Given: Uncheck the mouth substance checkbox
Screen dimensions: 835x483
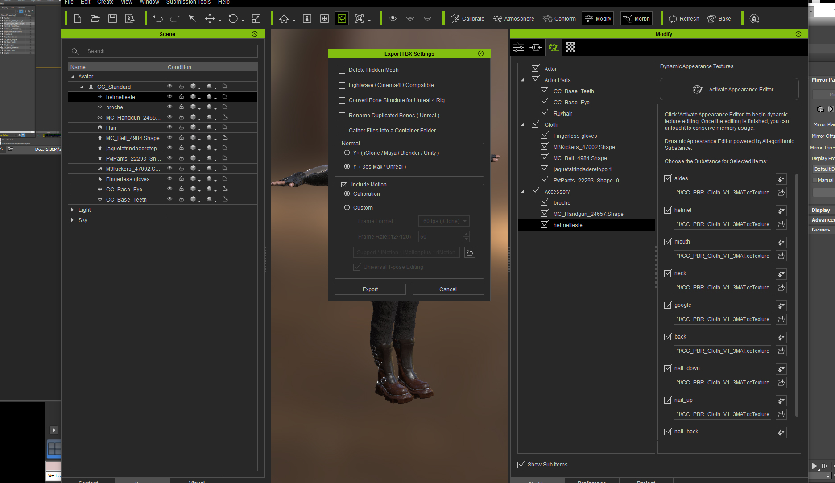Looking at the screenshot, I should point(668,242).
